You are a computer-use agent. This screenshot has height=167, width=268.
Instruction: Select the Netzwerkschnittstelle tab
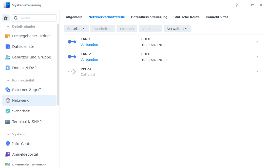(107, 17)
